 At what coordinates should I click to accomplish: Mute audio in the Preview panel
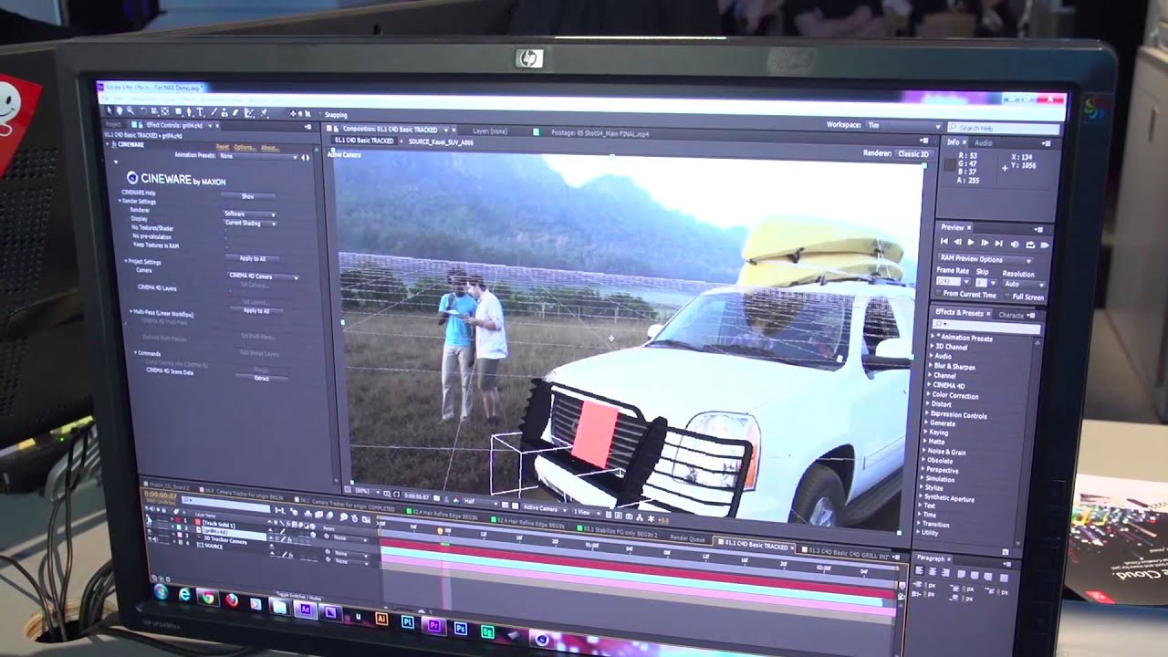(x=1015, y=245)
